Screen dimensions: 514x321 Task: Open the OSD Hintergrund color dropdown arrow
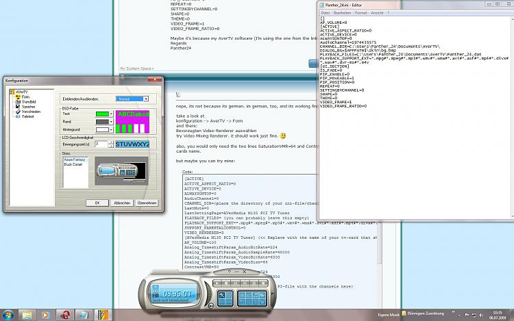pos(112,129)
